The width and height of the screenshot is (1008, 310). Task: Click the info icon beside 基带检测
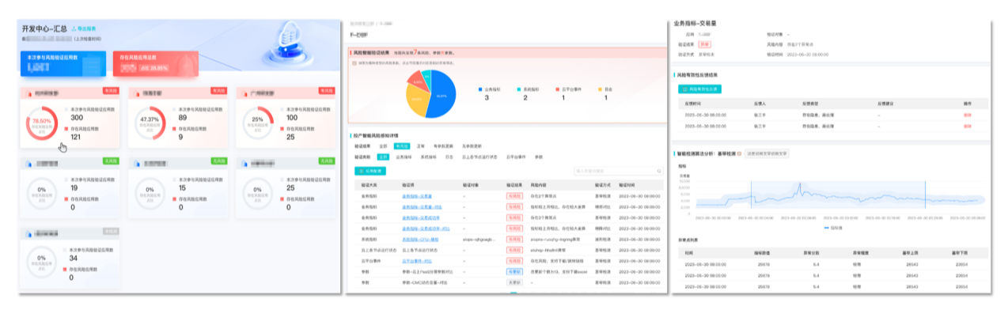tap(739, 153)
